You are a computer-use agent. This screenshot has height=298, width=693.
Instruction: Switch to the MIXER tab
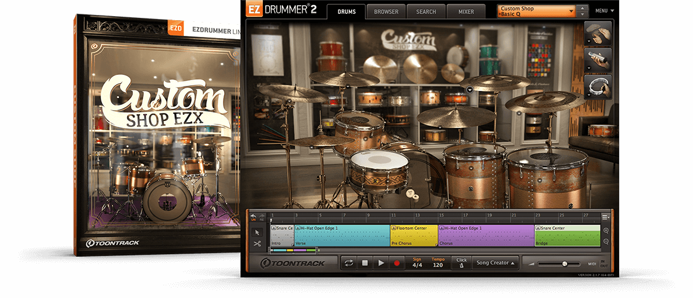[466, 12]
